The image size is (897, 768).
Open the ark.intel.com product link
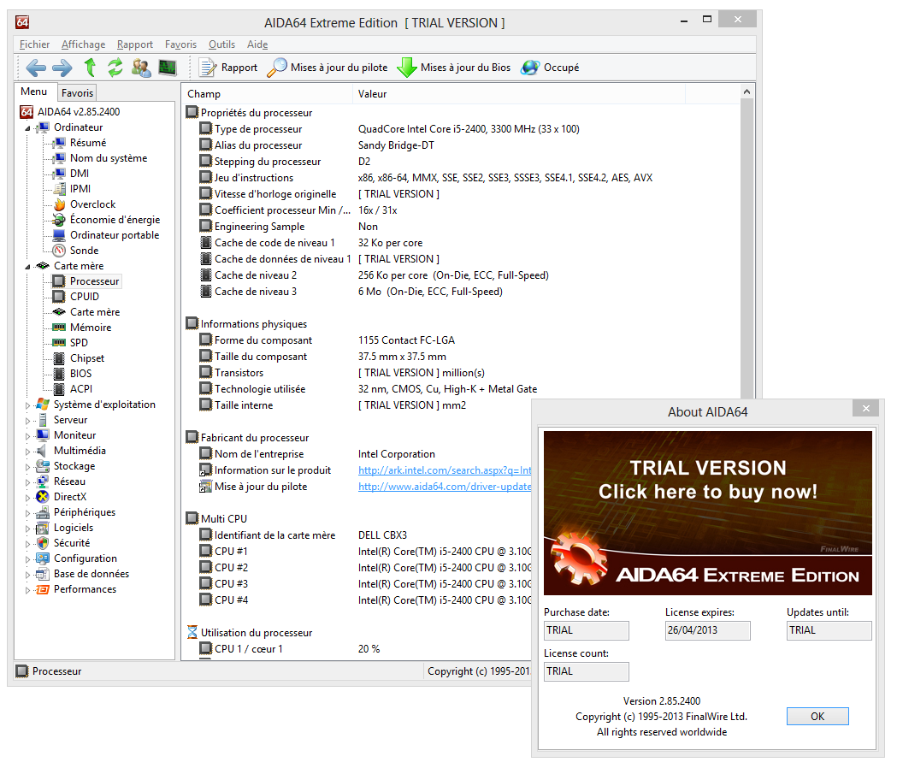coord(444,470)
